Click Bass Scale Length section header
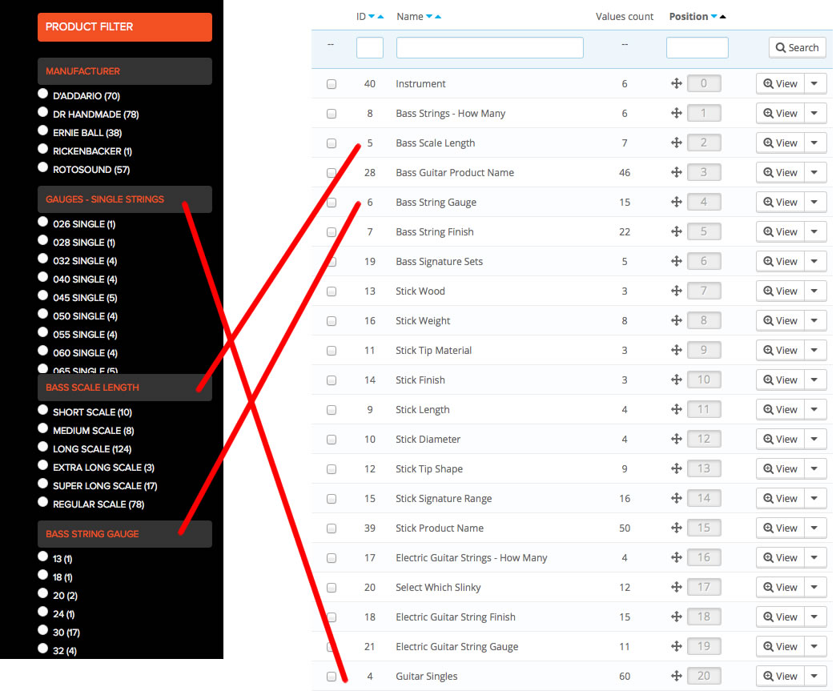This screenshot has width=840, height=691. [x=125, y=388]
